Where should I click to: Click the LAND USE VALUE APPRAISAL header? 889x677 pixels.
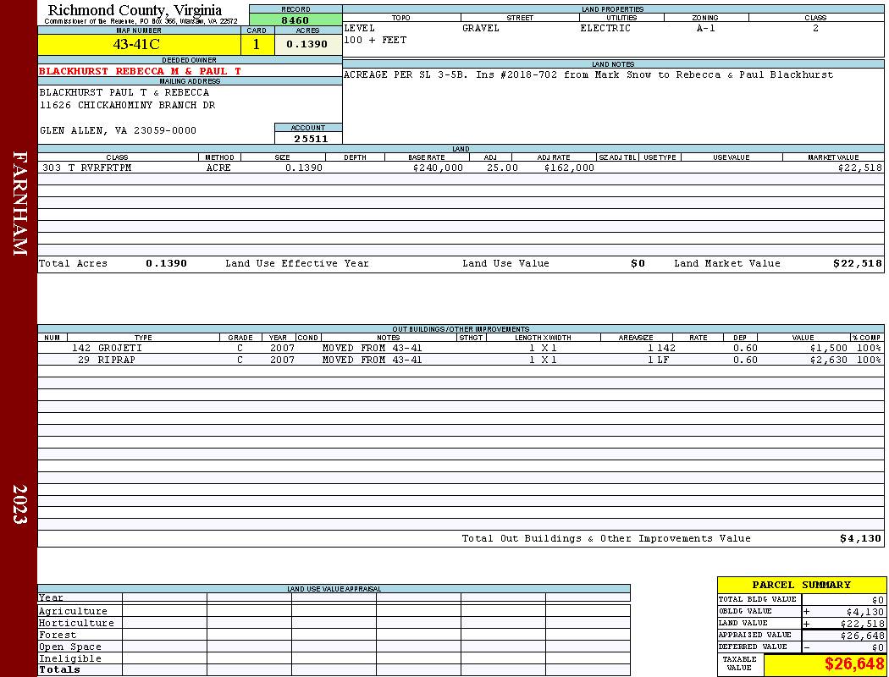334,589
